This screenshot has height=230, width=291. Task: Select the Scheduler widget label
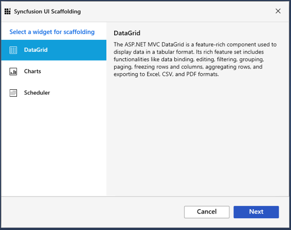37,92
